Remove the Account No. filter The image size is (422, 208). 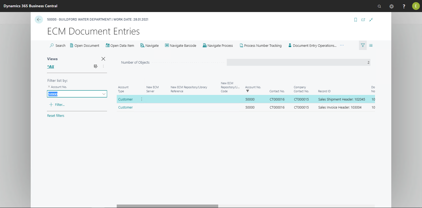click(49, 87)
